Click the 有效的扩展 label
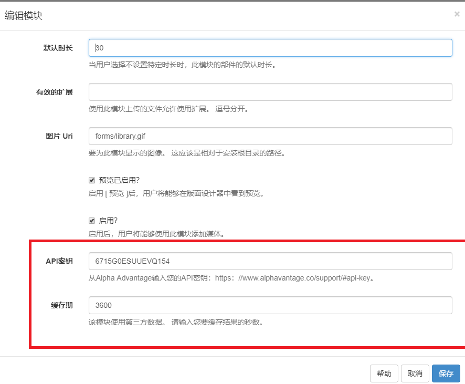This screenshot has width=465, height=384. click(x=54, y=92)
